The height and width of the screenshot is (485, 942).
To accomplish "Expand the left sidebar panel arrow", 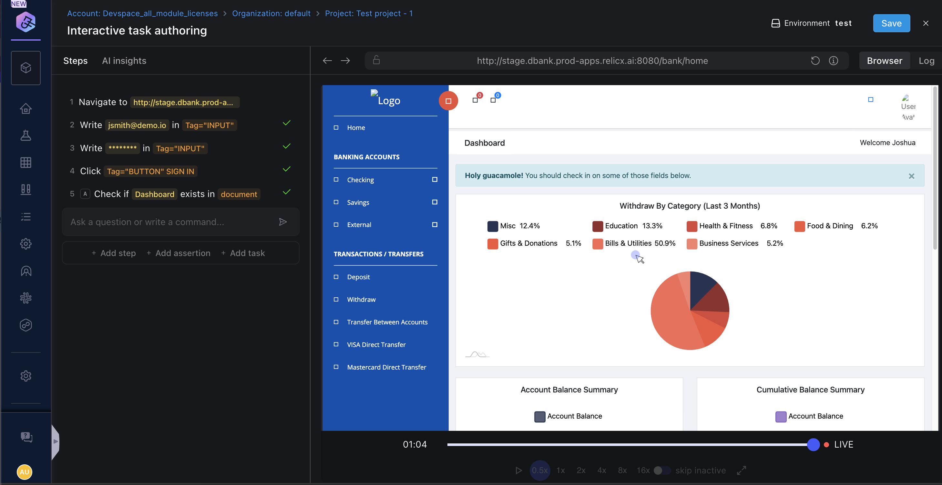I will tap(55, 441).
